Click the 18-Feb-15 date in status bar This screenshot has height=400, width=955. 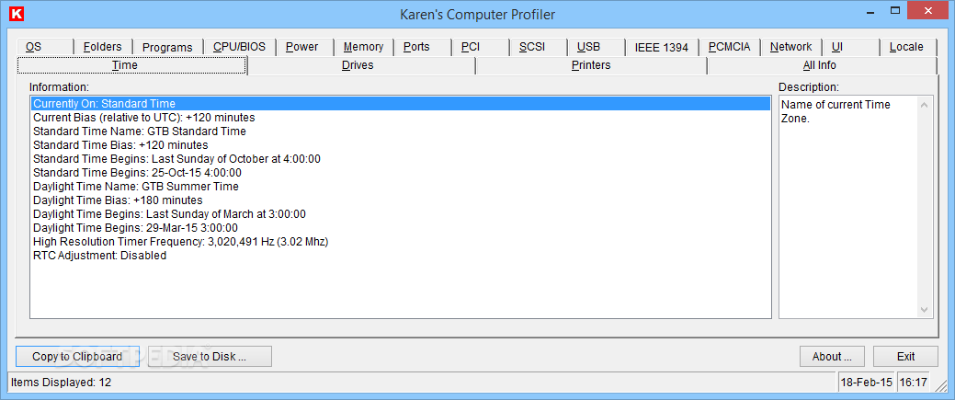click(x=866, y=383)
